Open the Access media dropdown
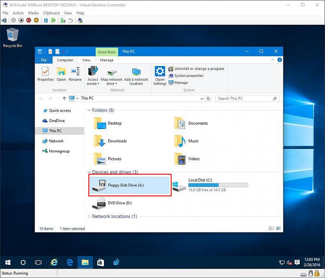The width and height of the screenshot is (325, 278). (93, 76)
